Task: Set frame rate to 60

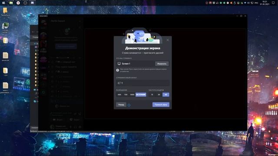Action: (166, 94)
